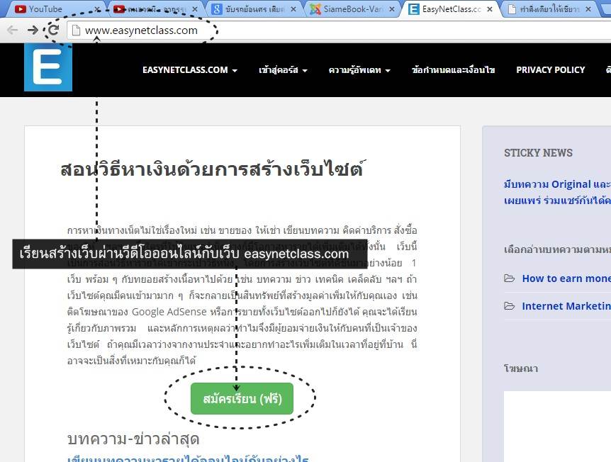611x462 pixels.
Task: Expand the ความรู้อัพเดท dropdown
Action: click(359, 70)
